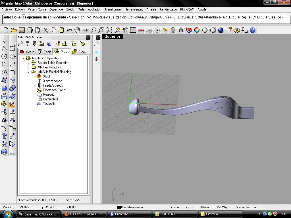Click the Print toolbar icon
The height and width of the screenshot is (218, 291).
(30, 30)
